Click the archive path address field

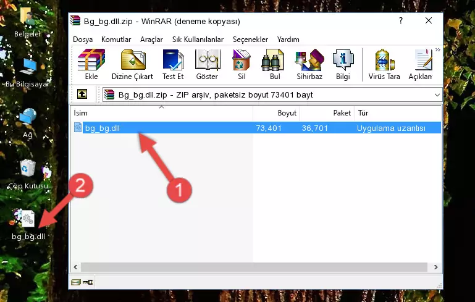coord(272,95)
